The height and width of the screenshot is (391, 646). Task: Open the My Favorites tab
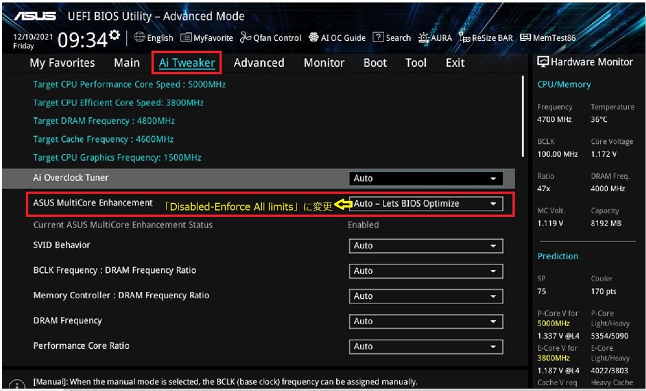62,62
